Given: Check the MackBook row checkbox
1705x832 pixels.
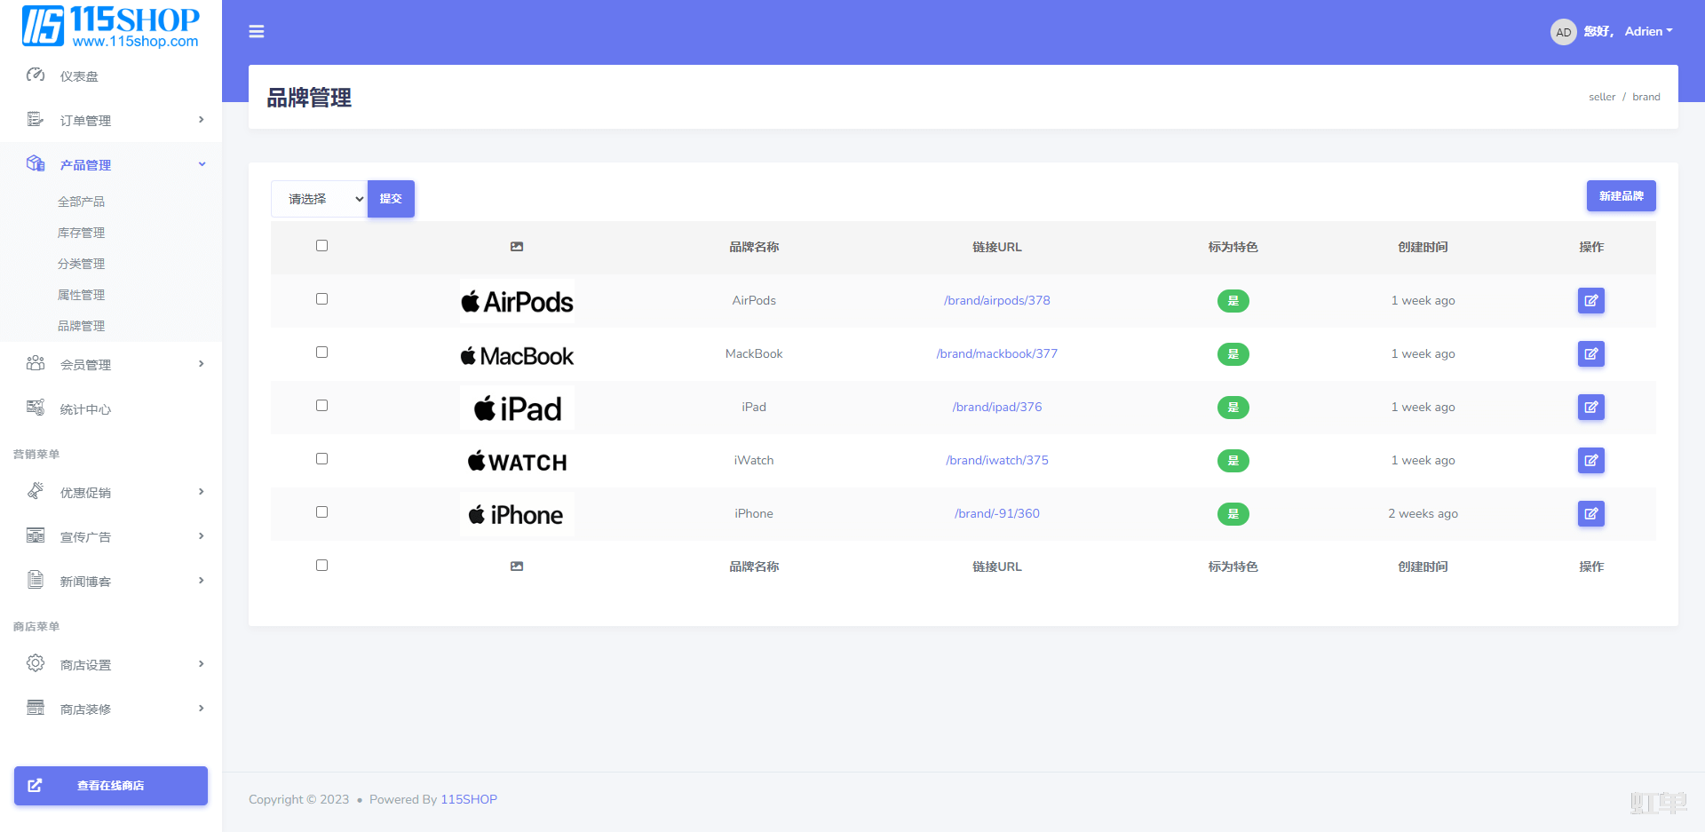Looking at the screenshot, I should (321, 353).
